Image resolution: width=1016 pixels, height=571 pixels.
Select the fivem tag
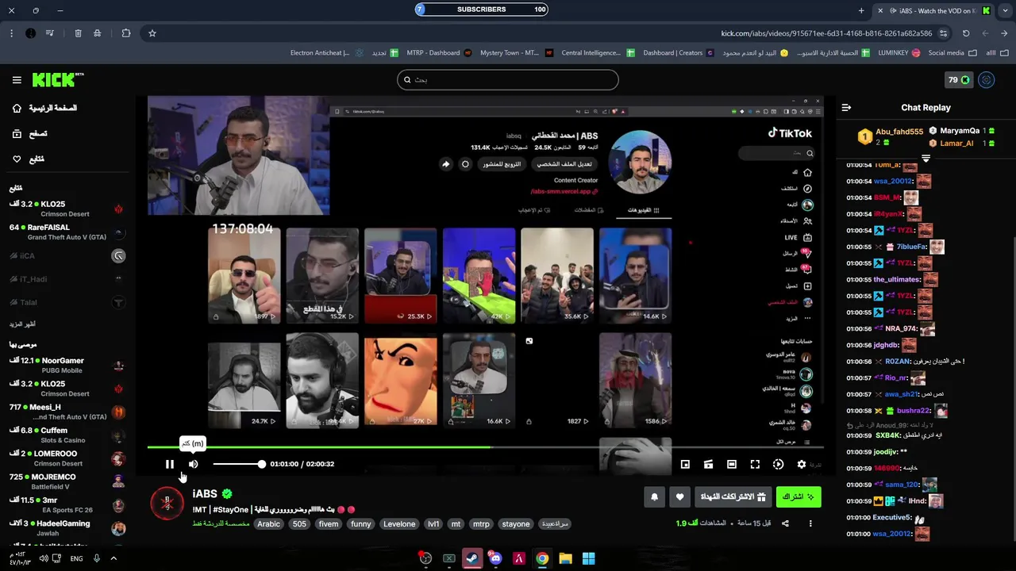click(x=329, y=524)
